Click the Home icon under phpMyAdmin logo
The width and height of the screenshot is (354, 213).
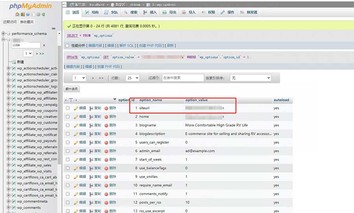coord(17,15)
